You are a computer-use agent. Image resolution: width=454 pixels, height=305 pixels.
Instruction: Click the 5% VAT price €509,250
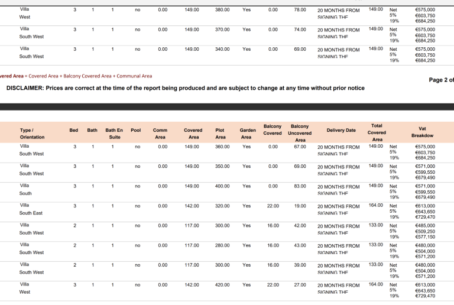[425, 231]
